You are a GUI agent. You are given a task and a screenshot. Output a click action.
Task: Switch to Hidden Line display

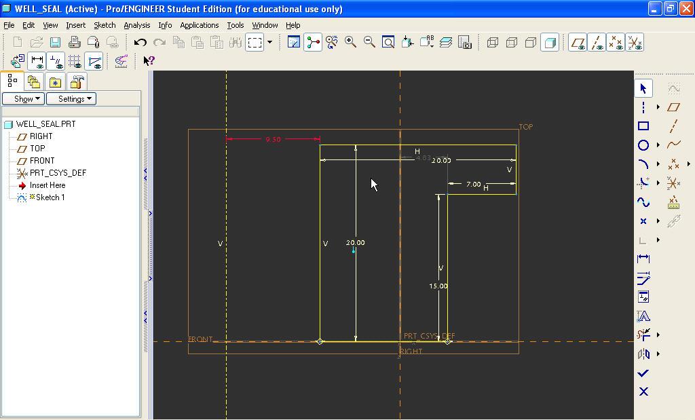coord(512,43)
